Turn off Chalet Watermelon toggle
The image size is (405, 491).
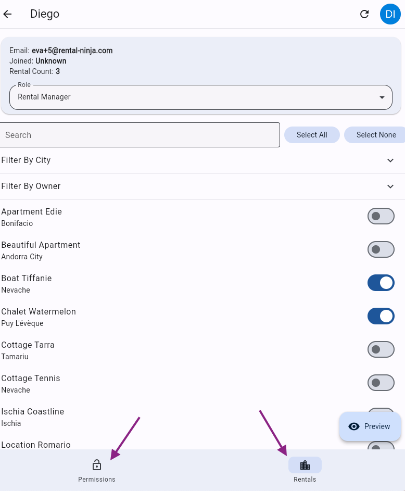point(381,316)
